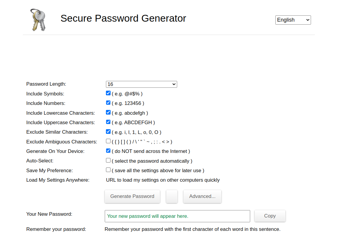Screen dimensions: 338x243
Task: Uncheck the Include Numbers checkbox
Action: tap(108, 103)
